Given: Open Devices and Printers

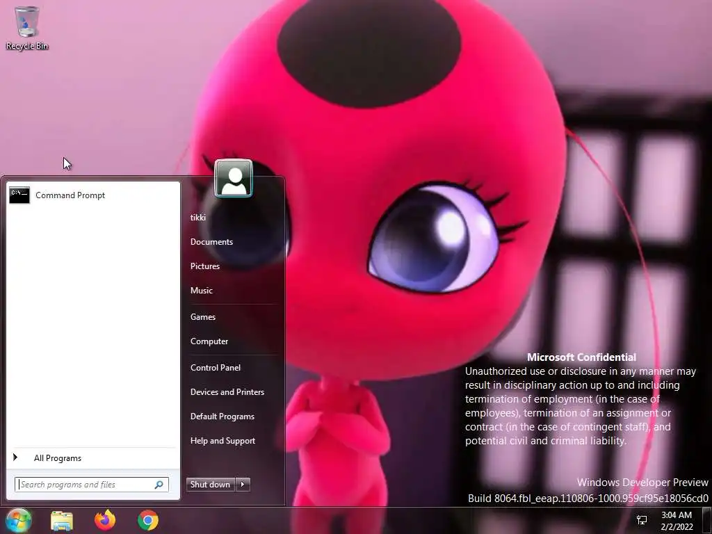Looking at the screenshot, I should click(227, 392).
